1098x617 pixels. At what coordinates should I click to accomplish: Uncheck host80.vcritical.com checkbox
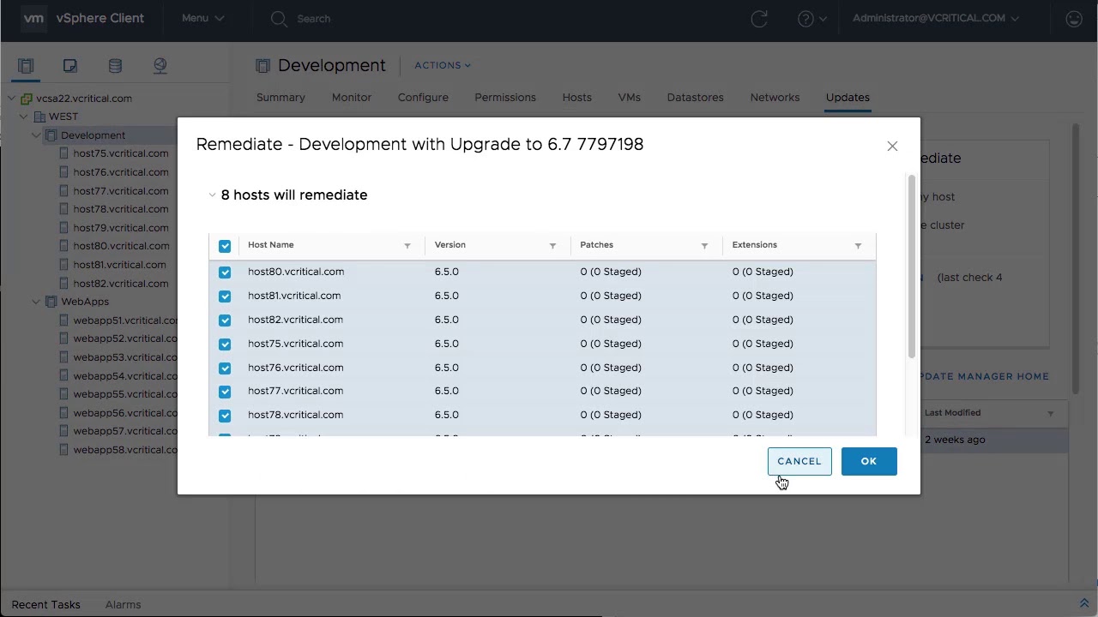tap(225, 273)
